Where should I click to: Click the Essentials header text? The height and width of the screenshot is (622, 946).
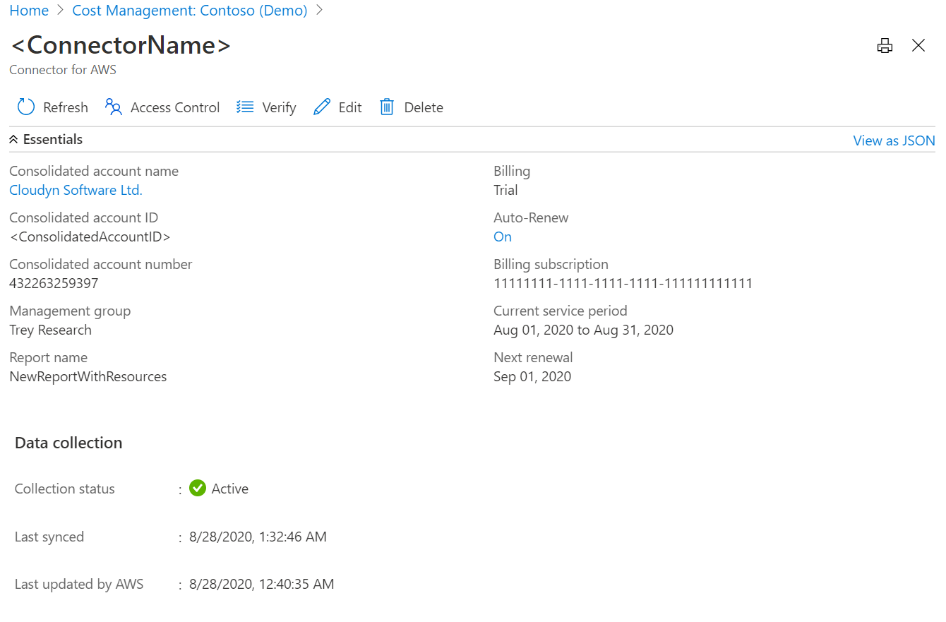coord(53,139)
